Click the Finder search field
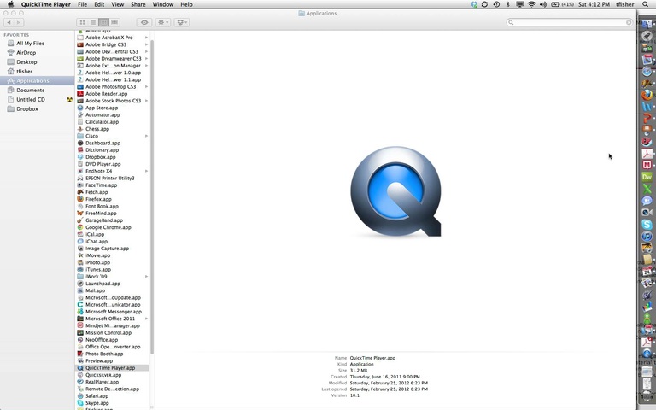656x410 pixels. click(x=568, y=22)
